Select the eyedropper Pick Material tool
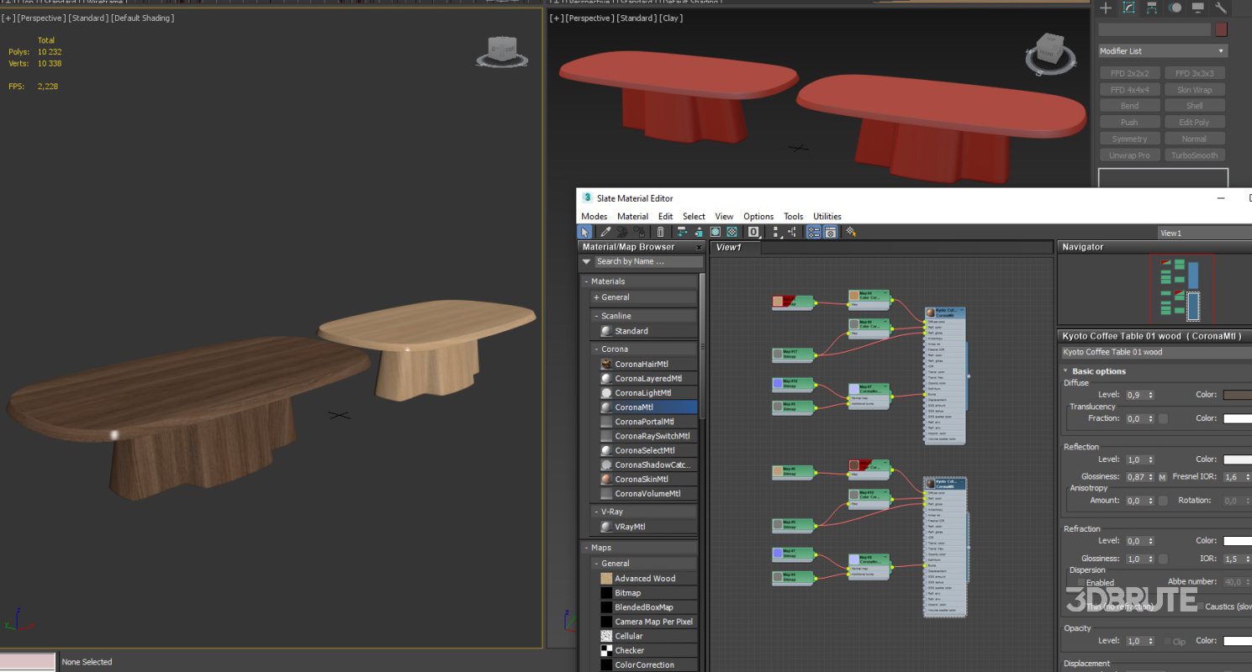 (x=605, y=232)
